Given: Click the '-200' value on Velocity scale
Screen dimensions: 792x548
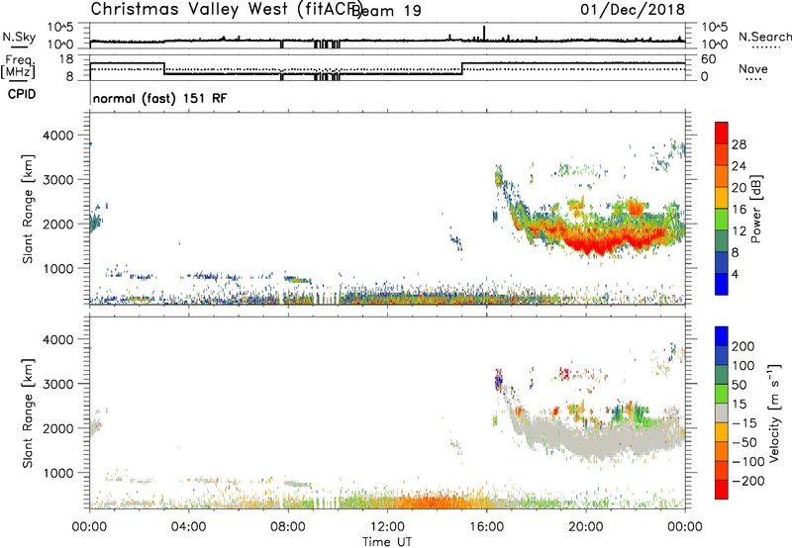Looking at the screenshot, I should coord(748,481).
